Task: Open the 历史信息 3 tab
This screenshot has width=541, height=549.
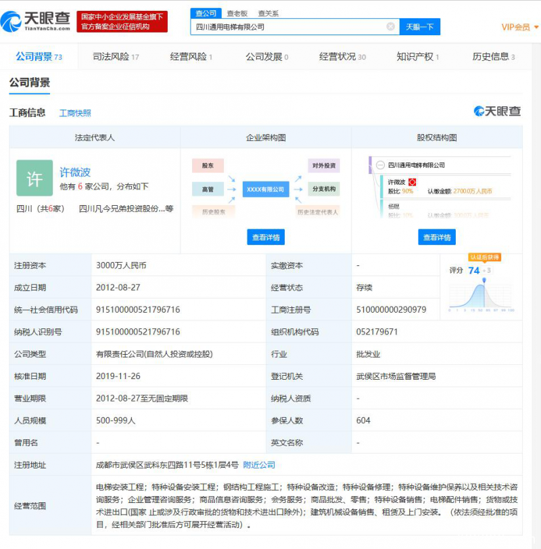Action: (494, 56)
